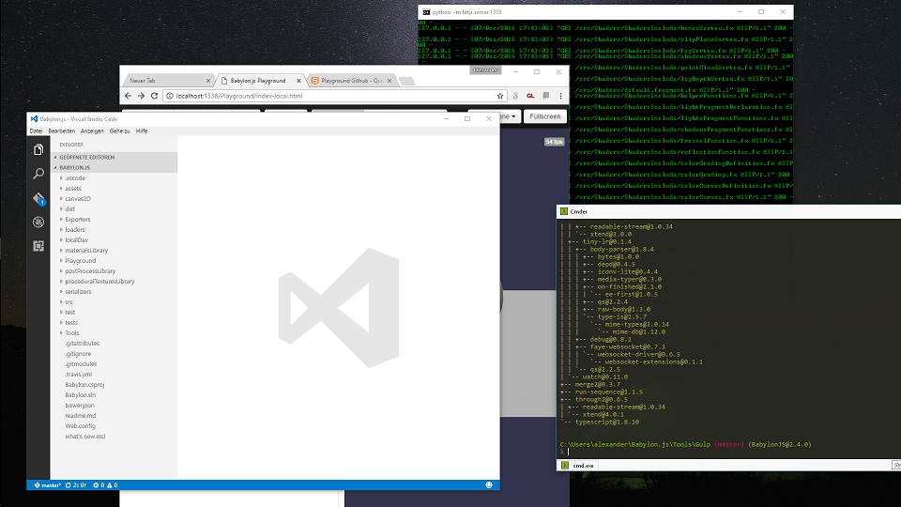The image size is (901, 507).
Task: Expand the src folder
Action: [69, 301]
